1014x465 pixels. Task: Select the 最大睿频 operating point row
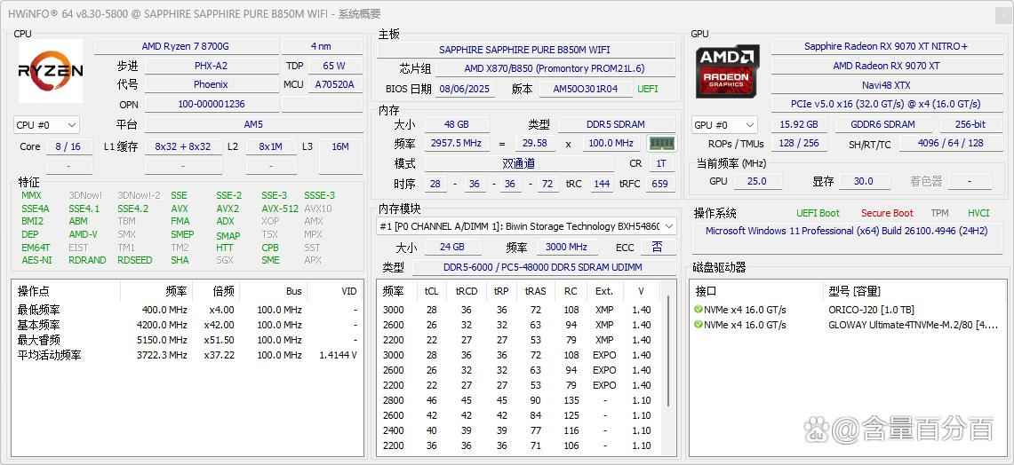(x=188, y=340)
